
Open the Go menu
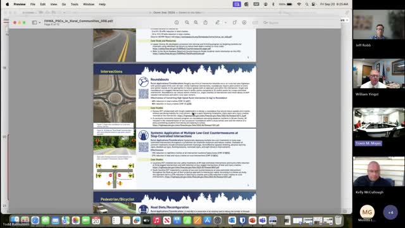click(x=64, y=4)
